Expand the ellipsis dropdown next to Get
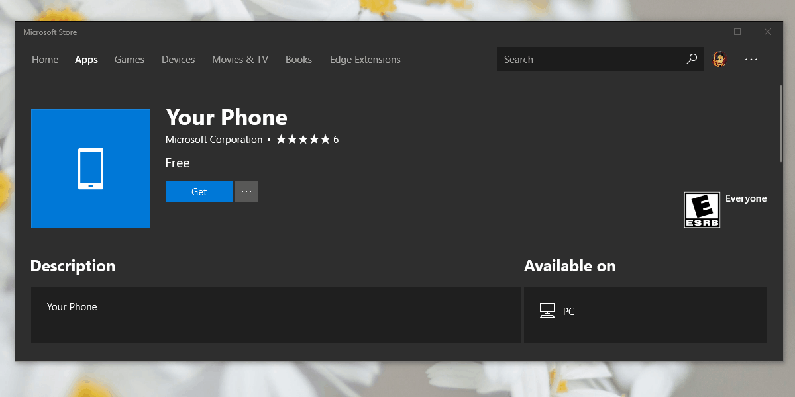 coord(246,191)
